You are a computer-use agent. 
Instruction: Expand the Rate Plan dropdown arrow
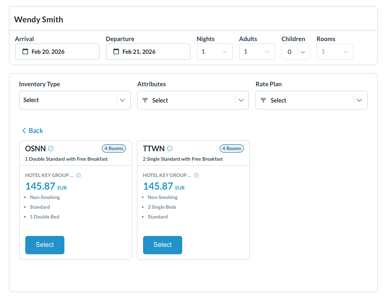coord(359,100)
